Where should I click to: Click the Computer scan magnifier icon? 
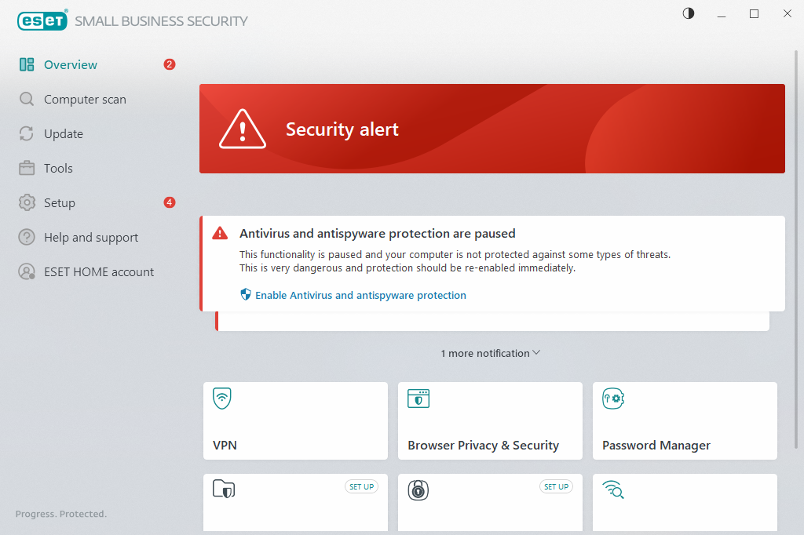pos(27,100)
